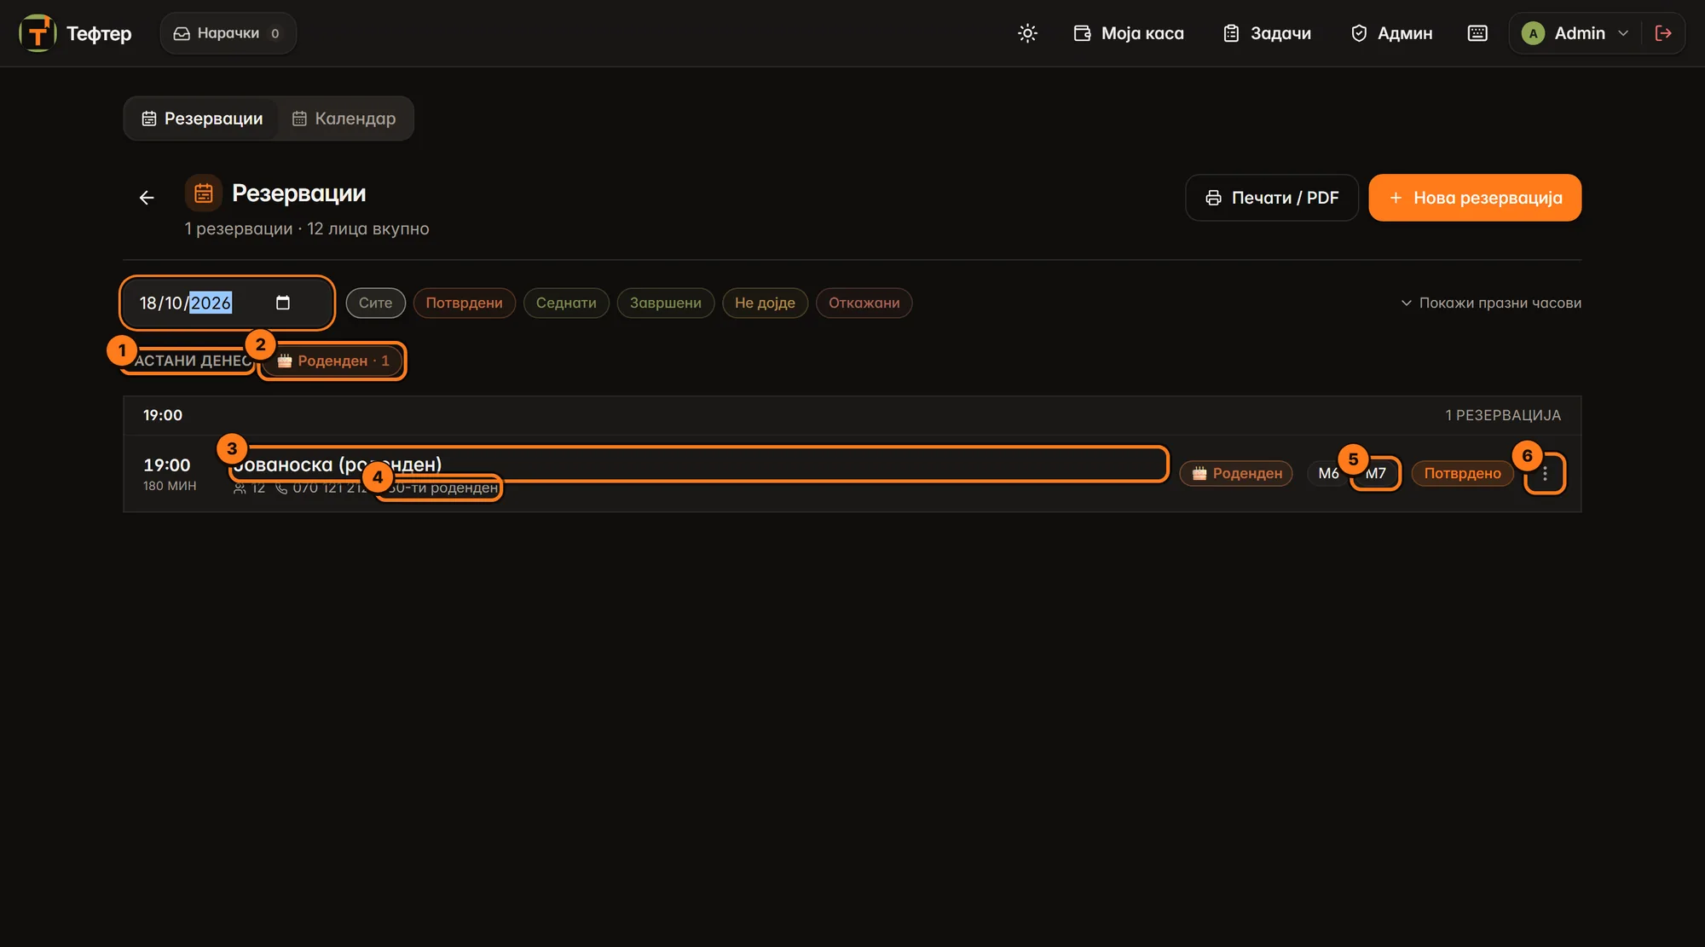The height and width of the screenshot is (947, 1705).
Task: Toggle the light theme sun icon
Action: click(1027, 33)
